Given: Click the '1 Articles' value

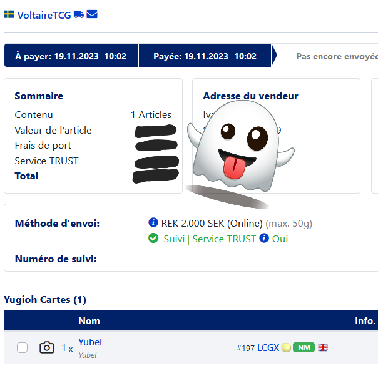Looking at the screenshot, I should coord(151,115).
